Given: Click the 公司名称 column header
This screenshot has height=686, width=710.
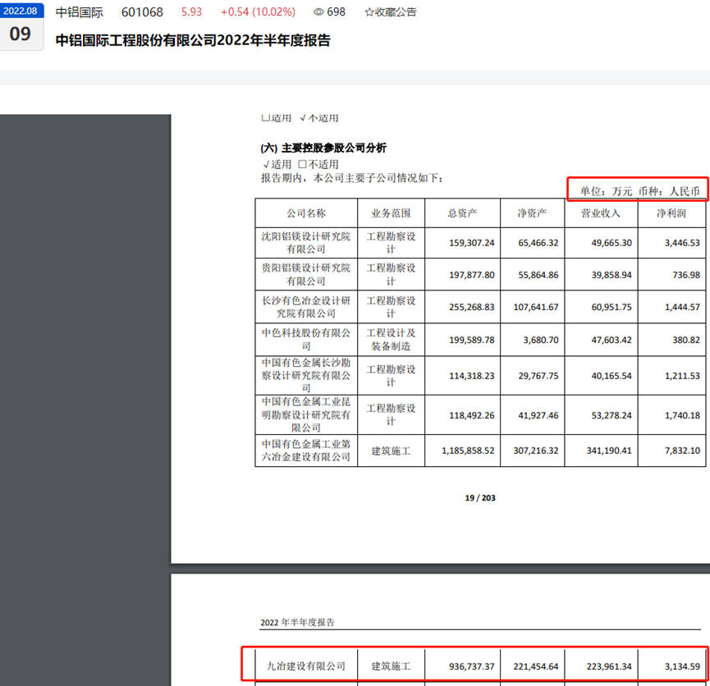Looking at the screenshot, I should tap(306, 213).
